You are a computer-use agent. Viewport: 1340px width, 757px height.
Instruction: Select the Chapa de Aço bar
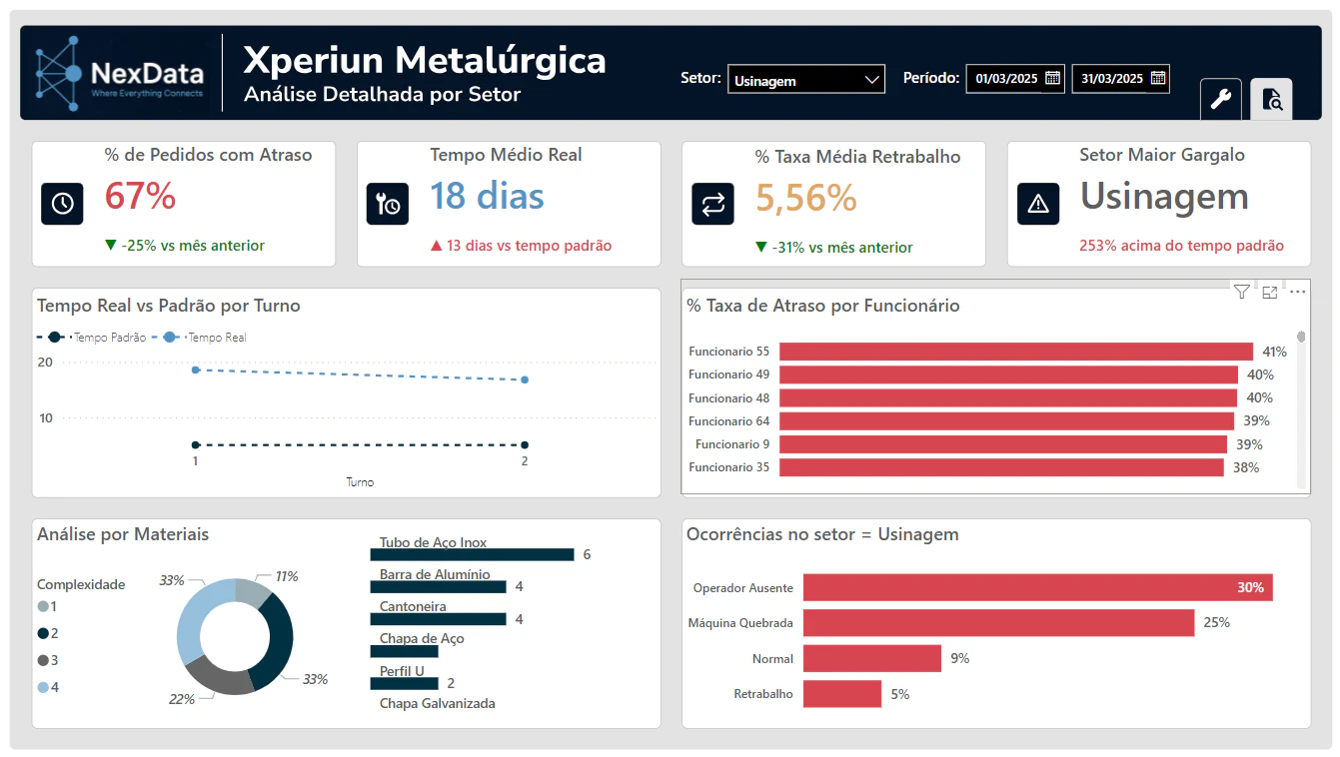click(404, 651)
